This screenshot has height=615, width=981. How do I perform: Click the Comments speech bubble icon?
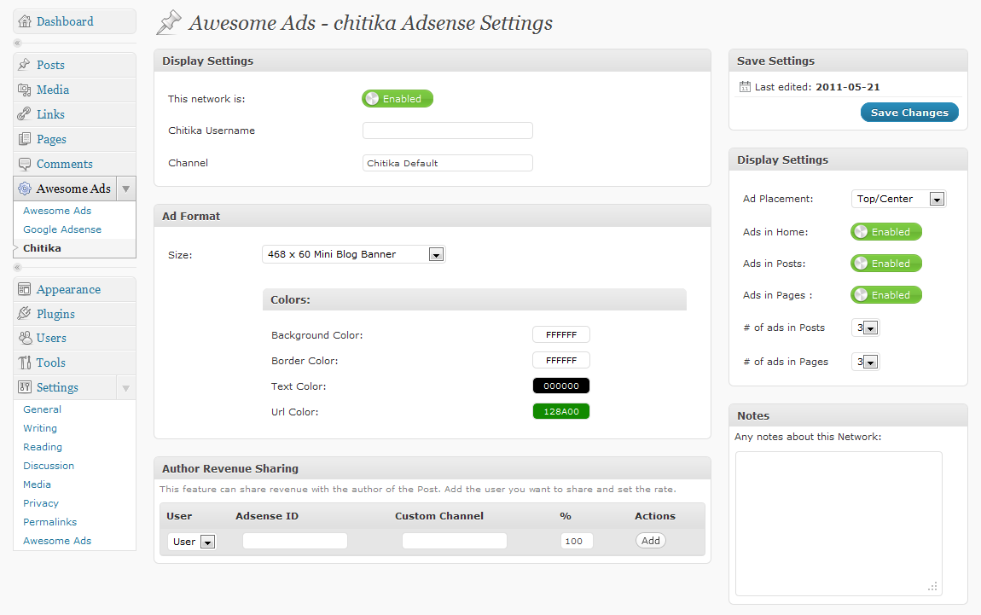click(x=25, y=164)
